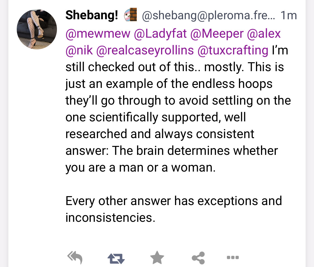Image resolution: width=314 pixels, height=267 pixels.
Task: Go to the @Meeper profile mention
Action: point(217,34)
